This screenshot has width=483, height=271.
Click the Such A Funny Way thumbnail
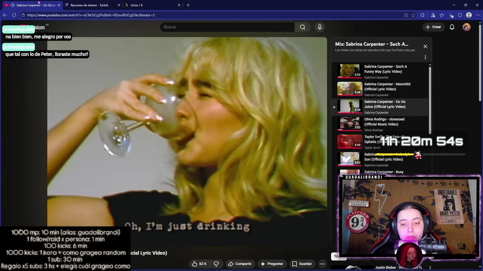click(350, 71)
